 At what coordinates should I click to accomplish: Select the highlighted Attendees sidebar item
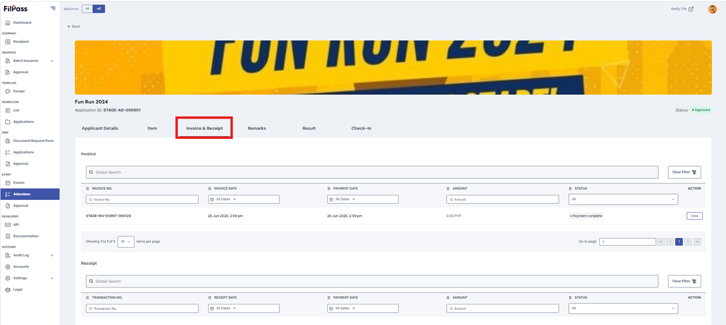(x=30, y=194)
